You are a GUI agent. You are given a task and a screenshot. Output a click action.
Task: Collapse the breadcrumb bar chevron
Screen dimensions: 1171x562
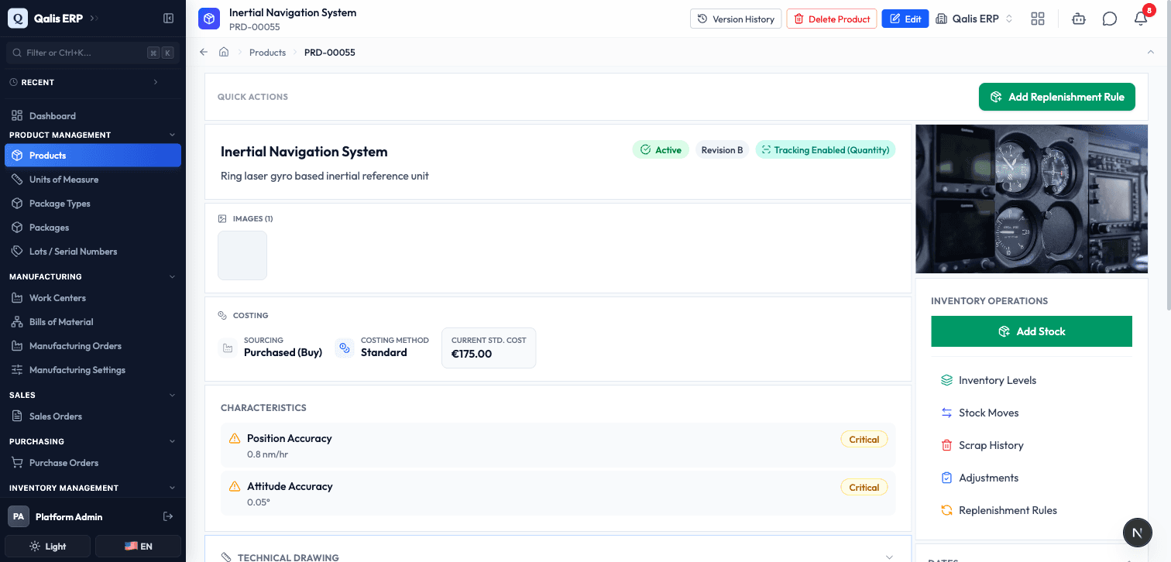coord(1150,52)
